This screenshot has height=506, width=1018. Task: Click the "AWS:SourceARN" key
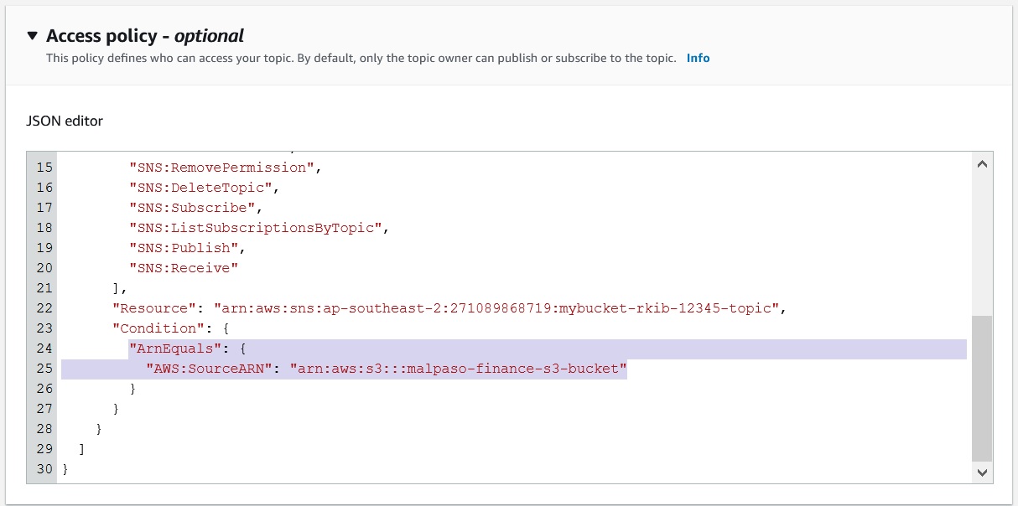[210, 369]
